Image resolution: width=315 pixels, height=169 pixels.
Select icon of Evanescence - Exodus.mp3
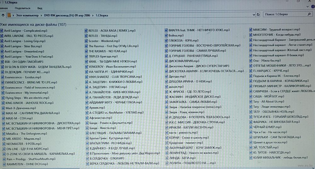coord(3,77)
